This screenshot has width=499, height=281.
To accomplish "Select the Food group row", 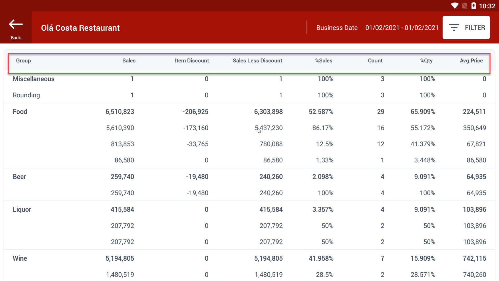I will tap(20, 112).
